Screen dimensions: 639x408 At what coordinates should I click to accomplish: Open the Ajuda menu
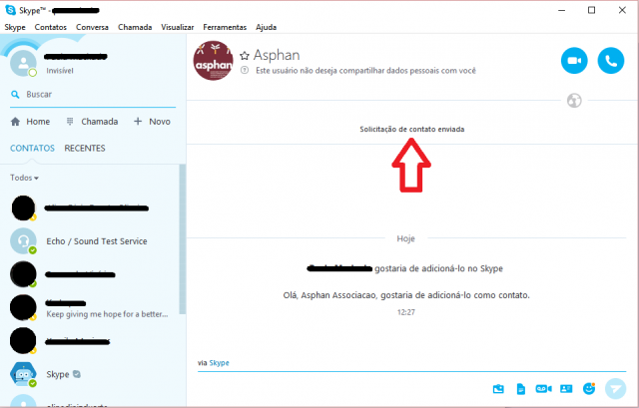[x=267, y=27]
